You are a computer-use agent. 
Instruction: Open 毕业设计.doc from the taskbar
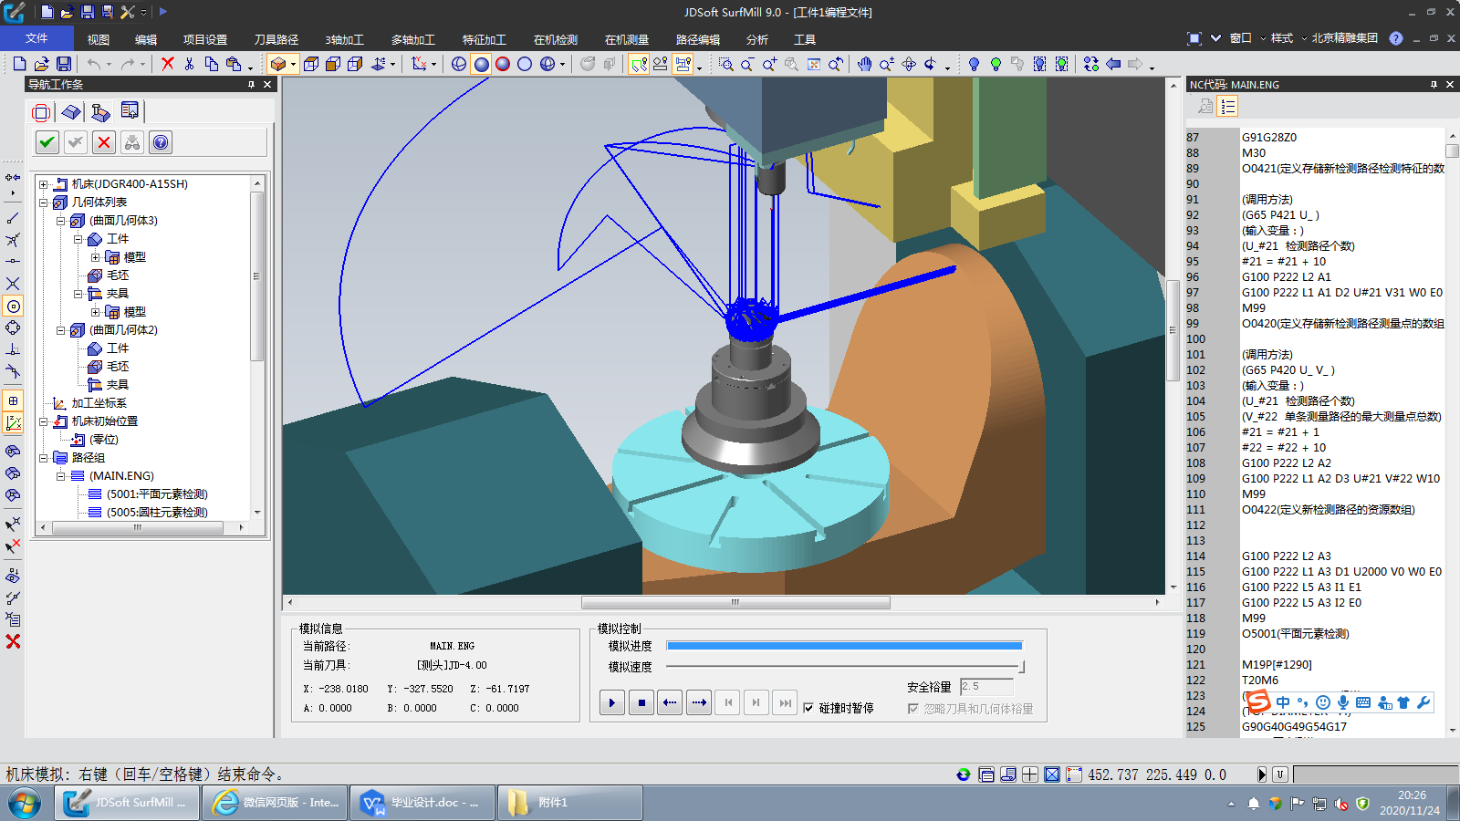point(422,803)
